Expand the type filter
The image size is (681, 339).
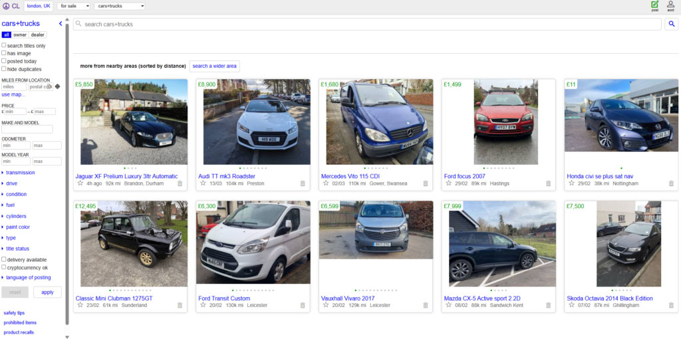[9, 237]
